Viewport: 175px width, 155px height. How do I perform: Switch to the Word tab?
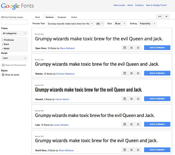click(x=37, y=17)
